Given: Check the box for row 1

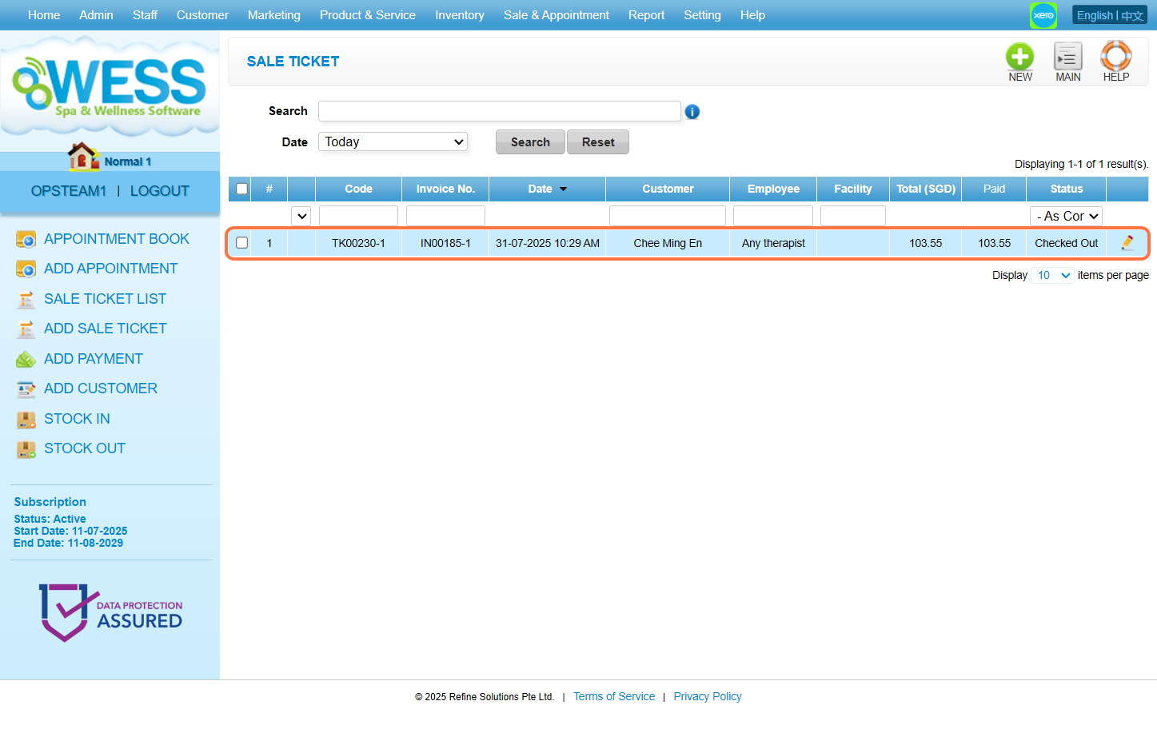Looking at the screenshot, I should [x=241, y=243].
